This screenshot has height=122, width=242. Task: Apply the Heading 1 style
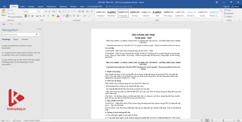click(112, 13)
